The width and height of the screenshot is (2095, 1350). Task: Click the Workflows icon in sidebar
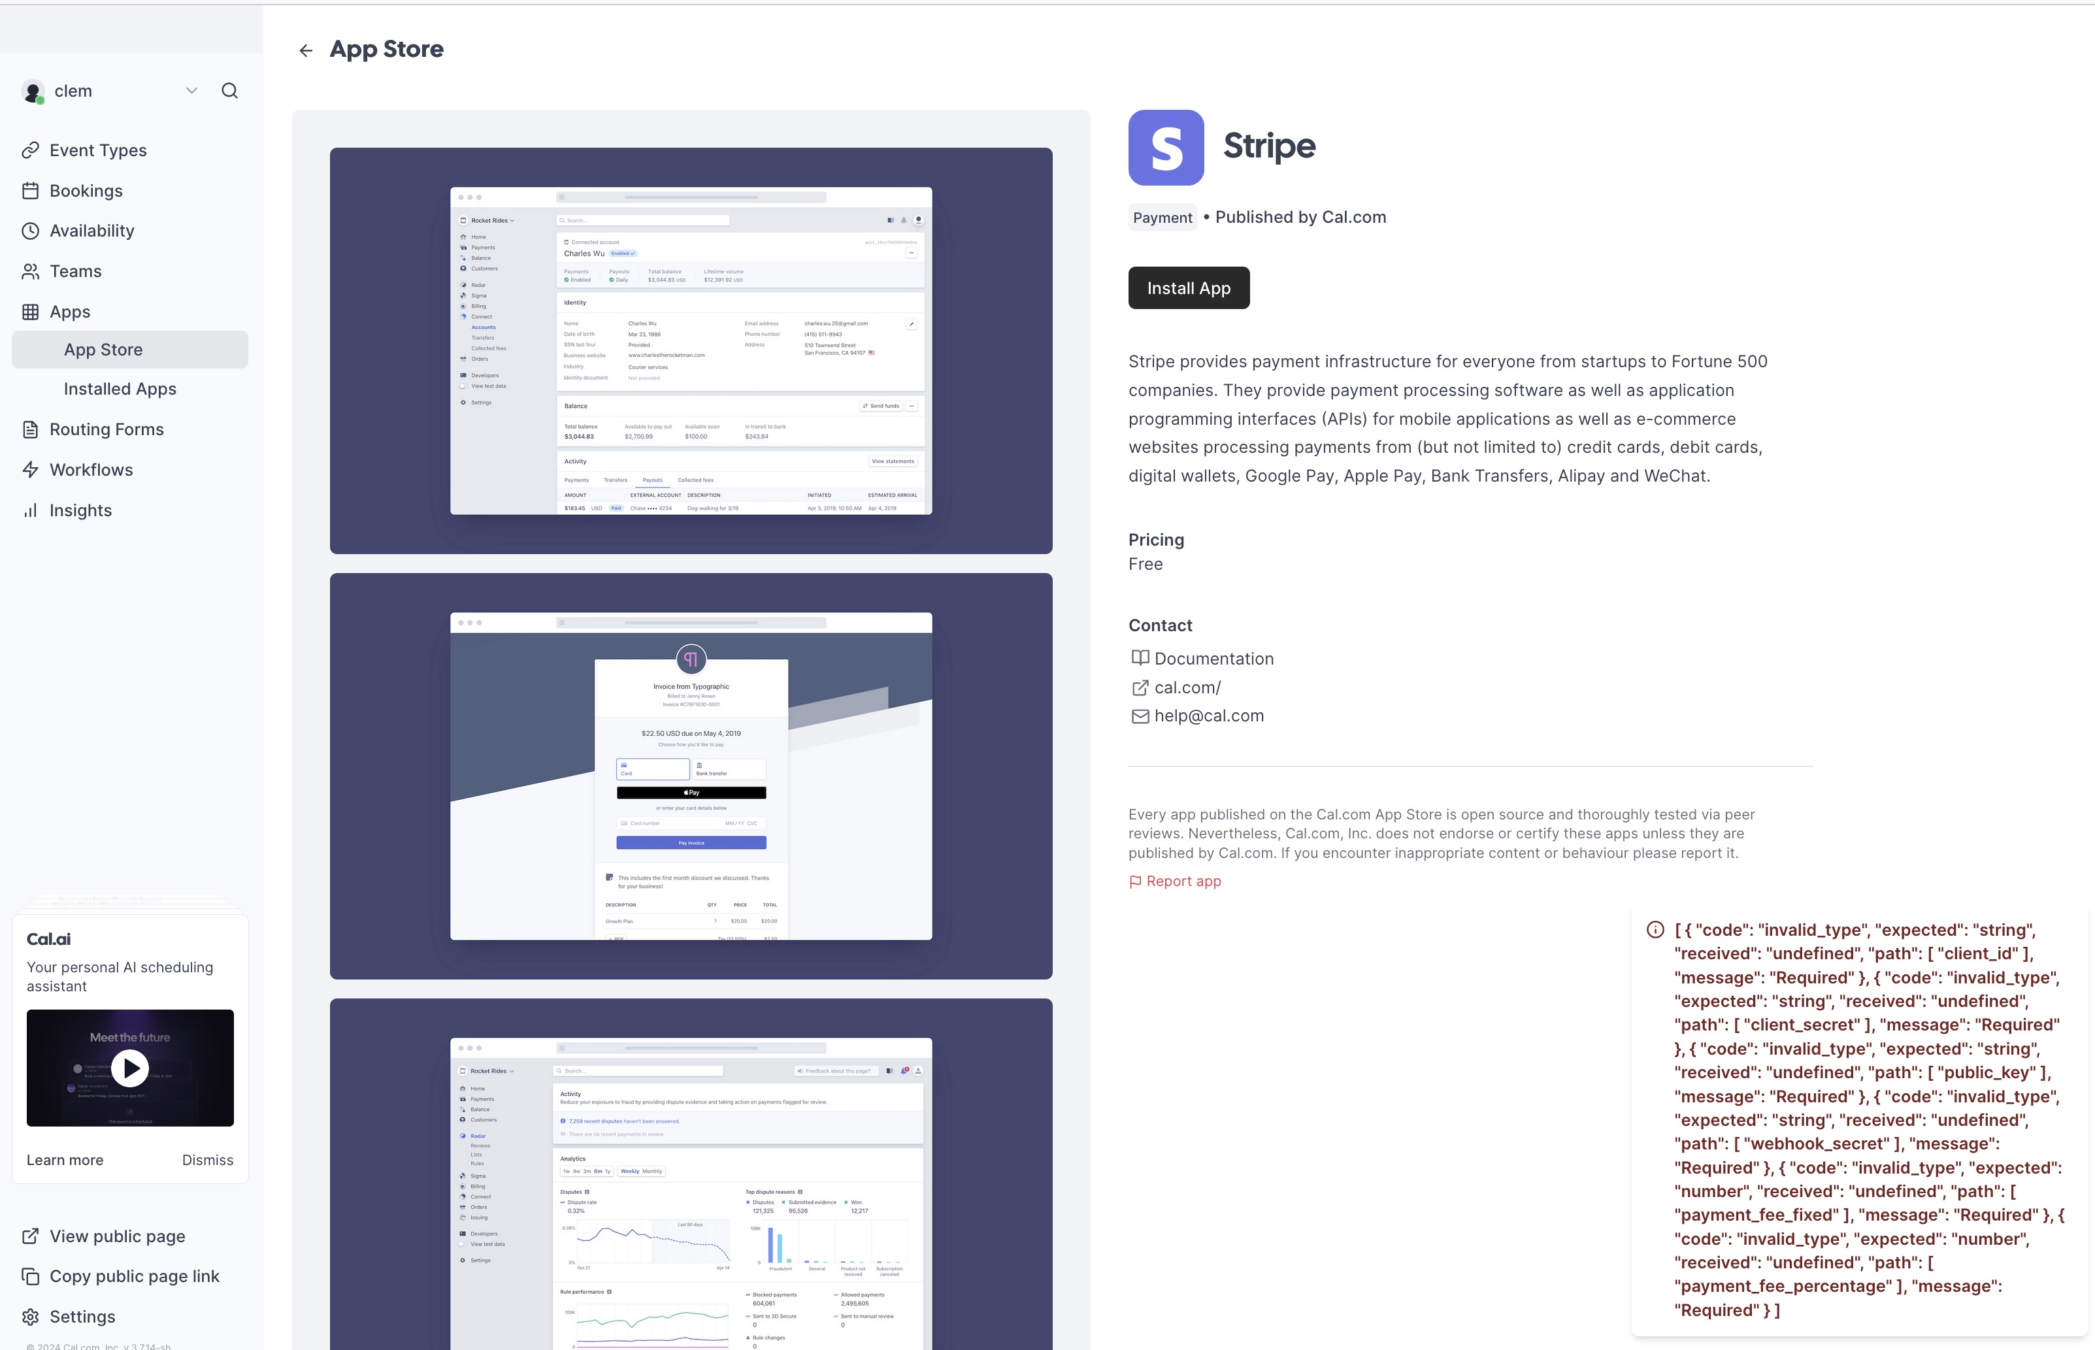[x=32, y=469]
